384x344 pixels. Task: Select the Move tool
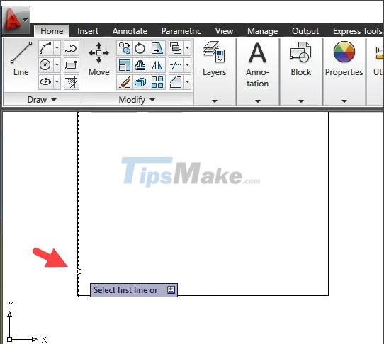98,59
